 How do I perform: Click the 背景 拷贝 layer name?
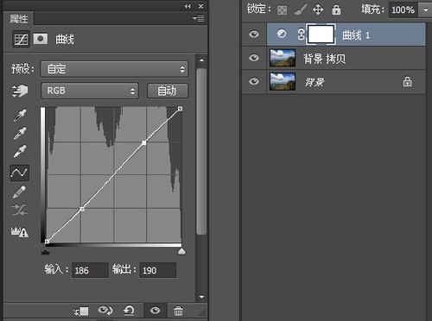coord(324,59)
